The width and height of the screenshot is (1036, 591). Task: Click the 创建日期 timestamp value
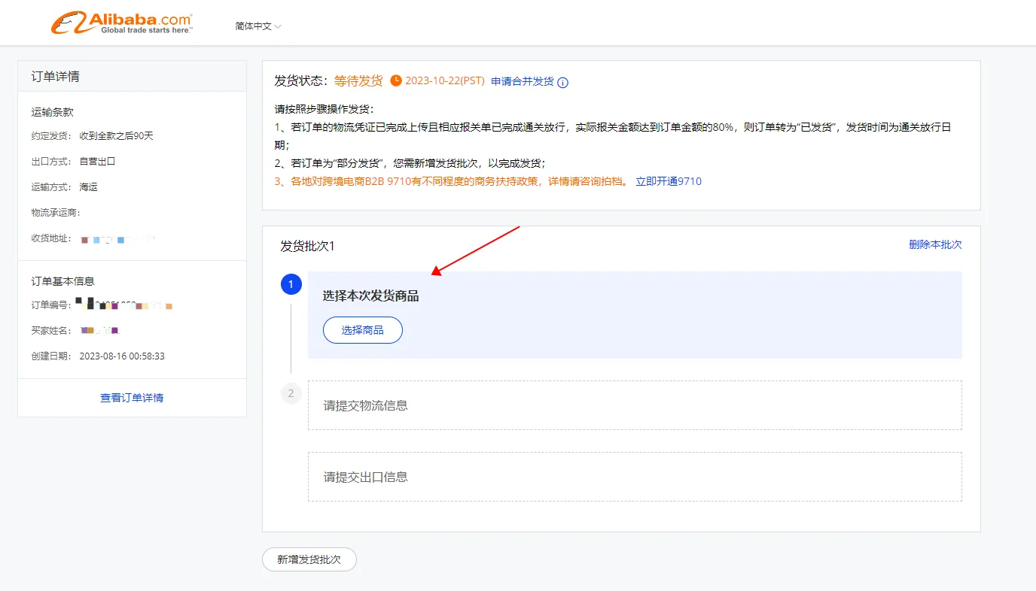pos(122,356)
